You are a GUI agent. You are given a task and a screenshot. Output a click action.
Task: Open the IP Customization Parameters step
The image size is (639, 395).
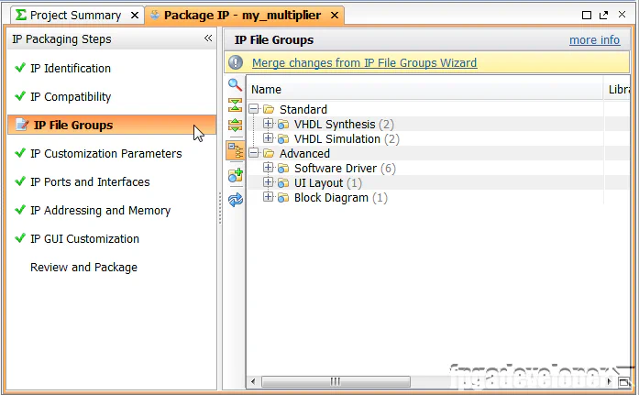click(106, 154)
